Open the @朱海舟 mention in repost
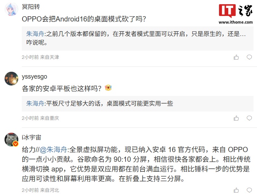The width and height of the screenshot is (257, 195). [53, 150]
